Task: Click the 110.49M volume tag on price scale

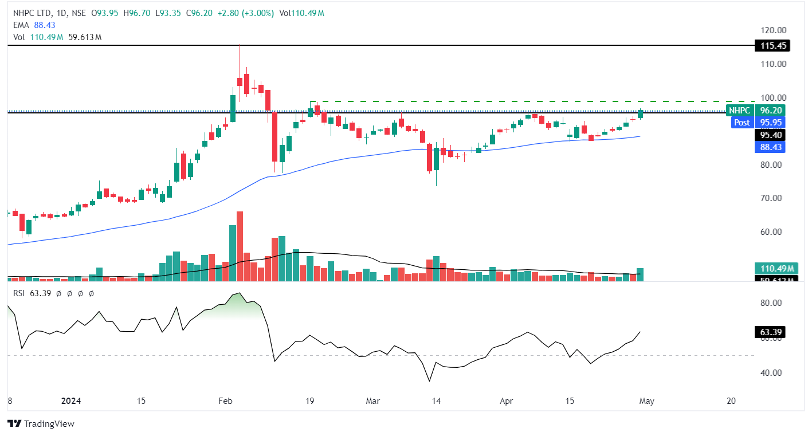Action: click(776, 269)
